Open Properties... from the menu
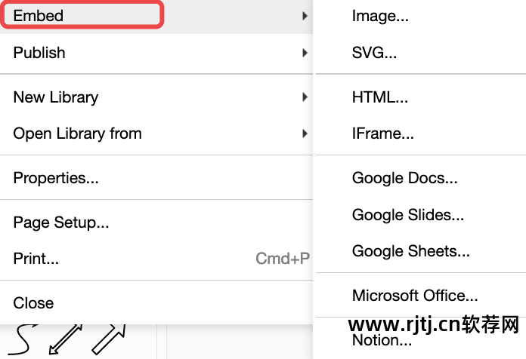The width and height of the screenshot is (526, 359). [x=56, y=179]
